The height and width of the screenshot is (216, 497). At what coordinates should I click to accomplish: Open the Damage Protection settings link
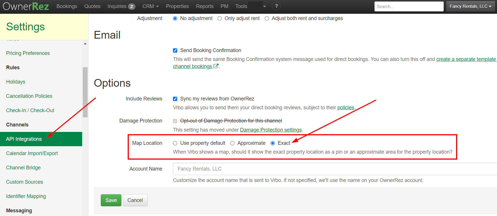271,130
